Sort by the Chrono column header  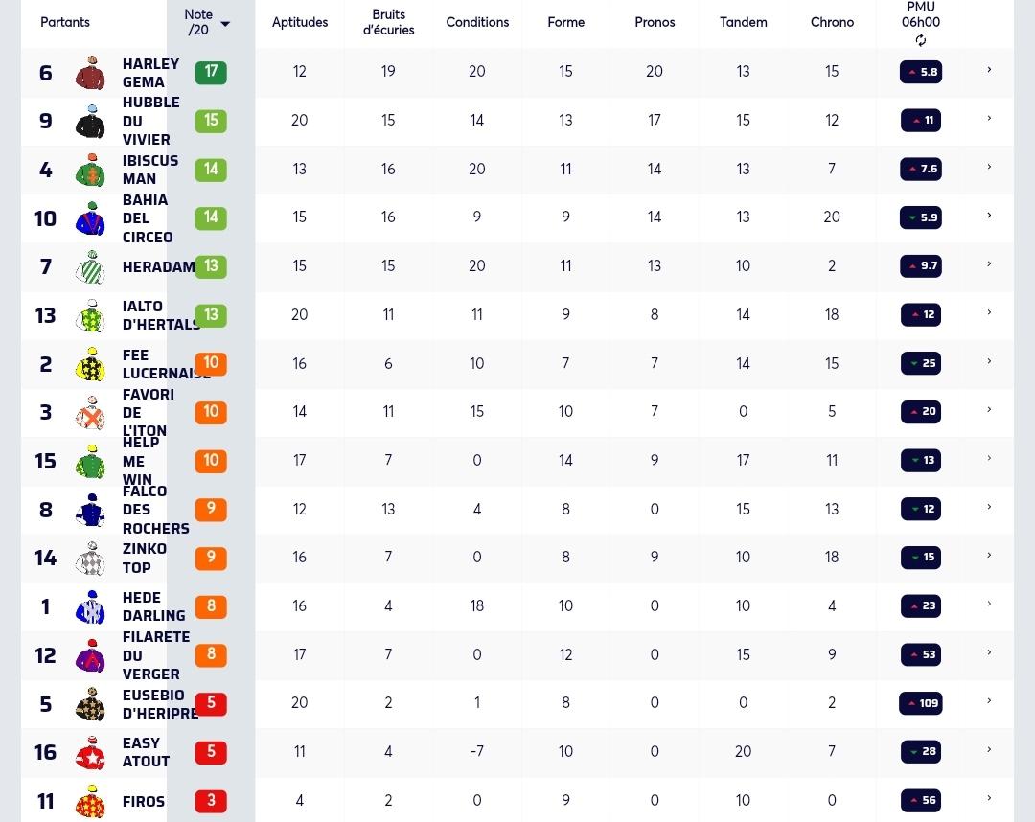point(832,22)
